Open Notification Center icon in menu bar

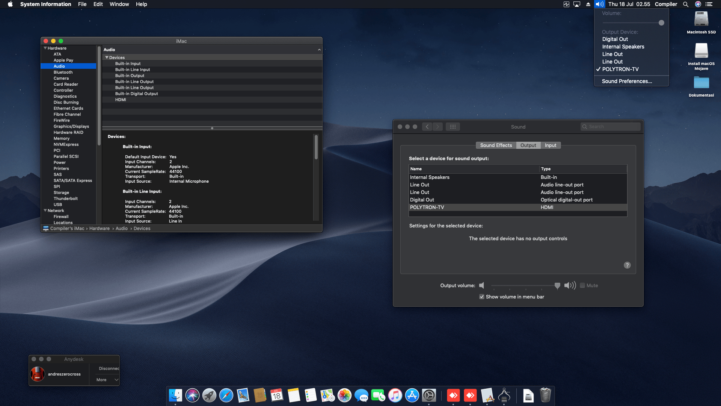[709, 4]
